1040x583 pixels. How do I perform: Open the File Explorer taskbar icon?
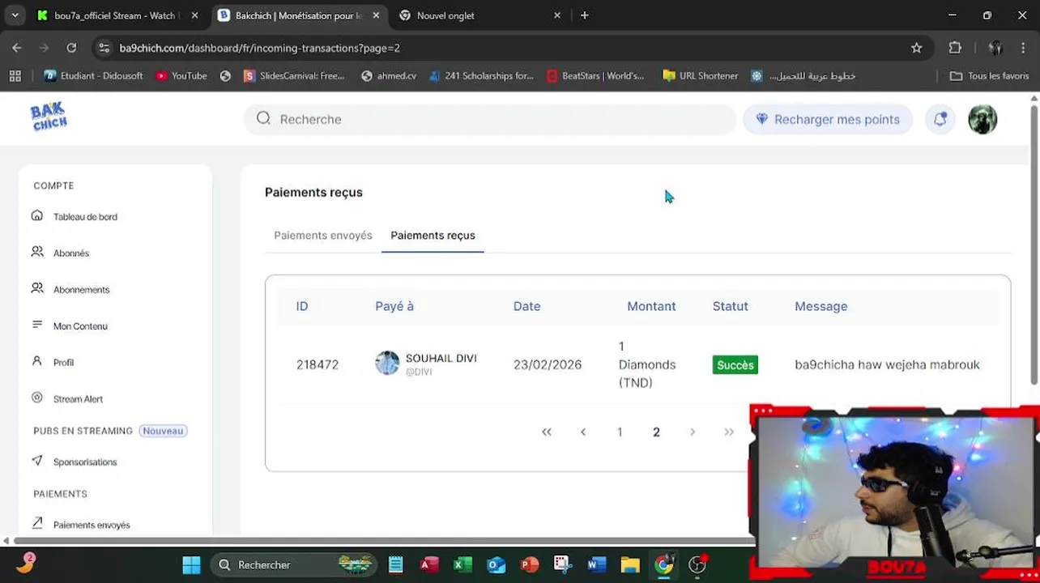[x=630, y=564]
